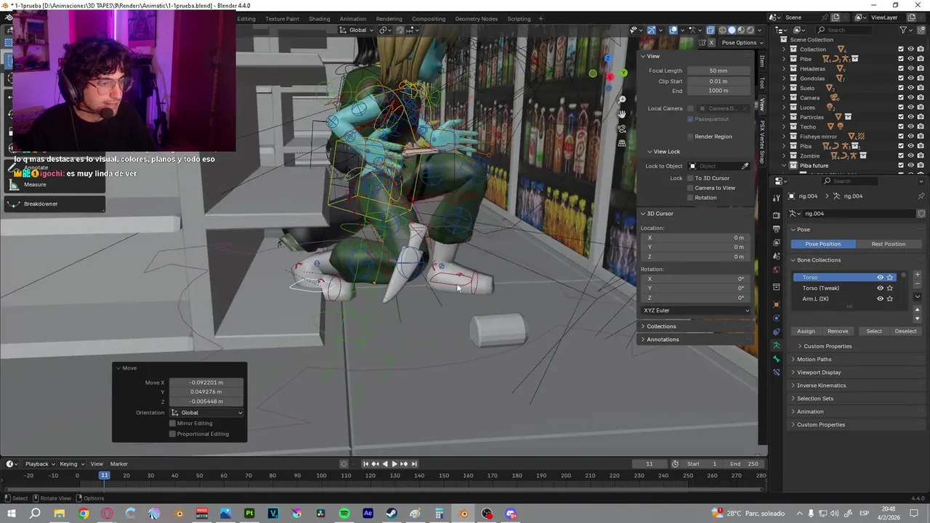
Task: Remove bone collection with minus button
Action: (917, 284)
